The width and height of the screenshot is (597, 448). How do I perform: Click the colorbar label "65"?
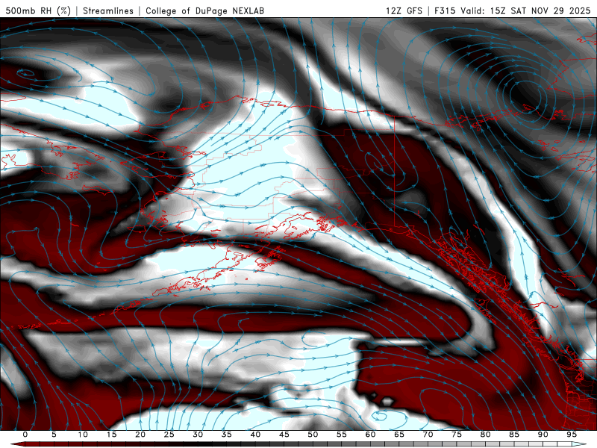399,435
